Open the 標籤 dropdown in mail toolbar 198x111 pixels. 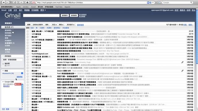[x=61, y=25]
